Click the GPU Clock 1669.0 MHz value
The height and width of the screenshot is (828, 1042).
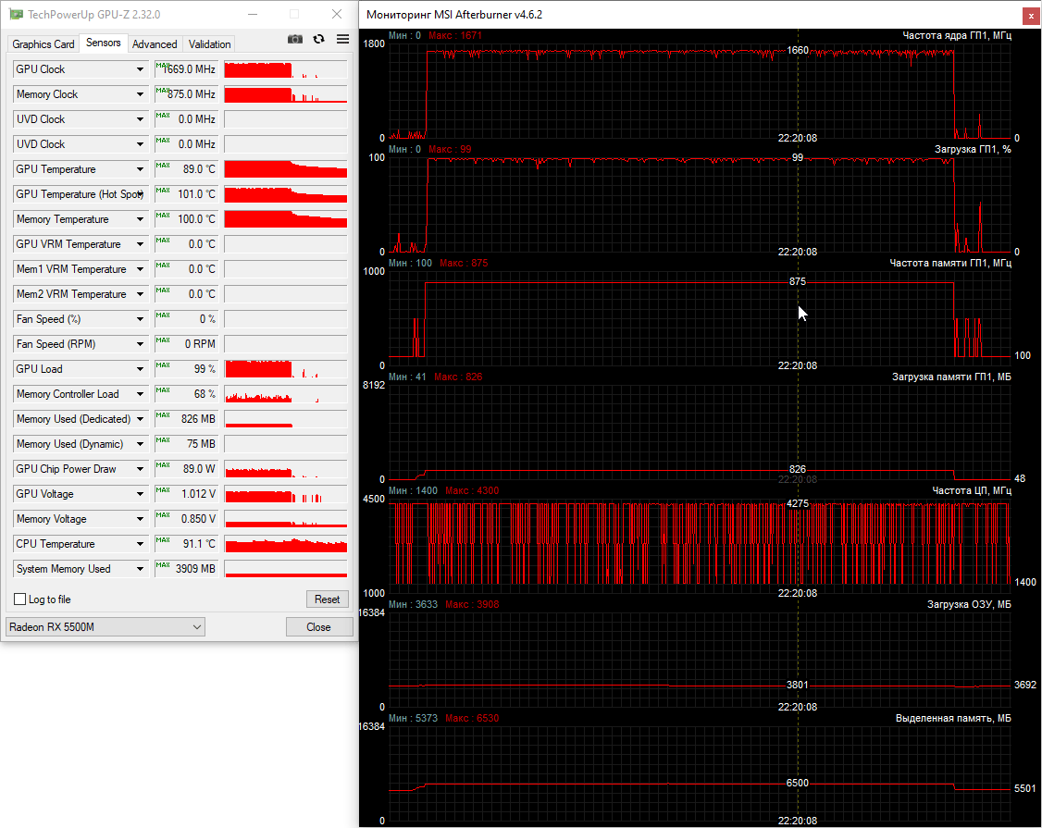pyautogui.click(x=187, y=69)
